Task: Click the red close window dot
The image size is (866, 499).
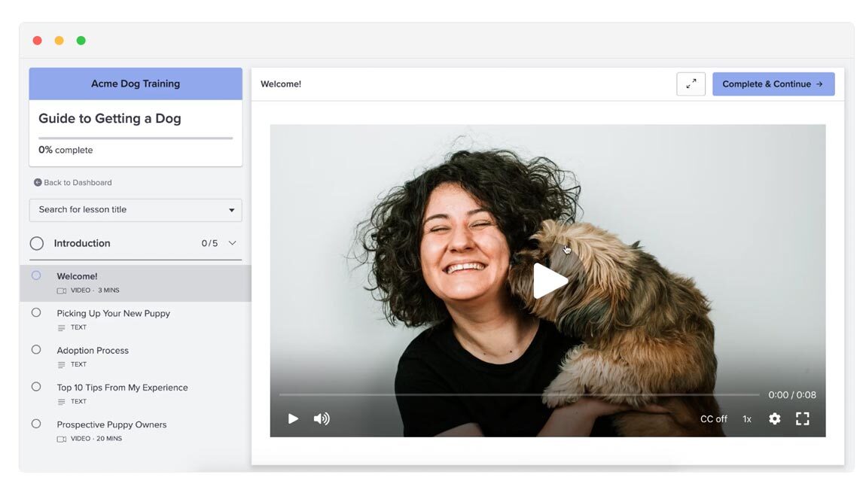Action: 37,41
